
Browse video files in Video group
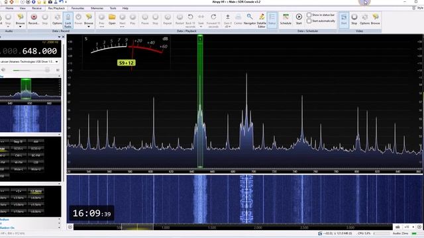[376, 19]
